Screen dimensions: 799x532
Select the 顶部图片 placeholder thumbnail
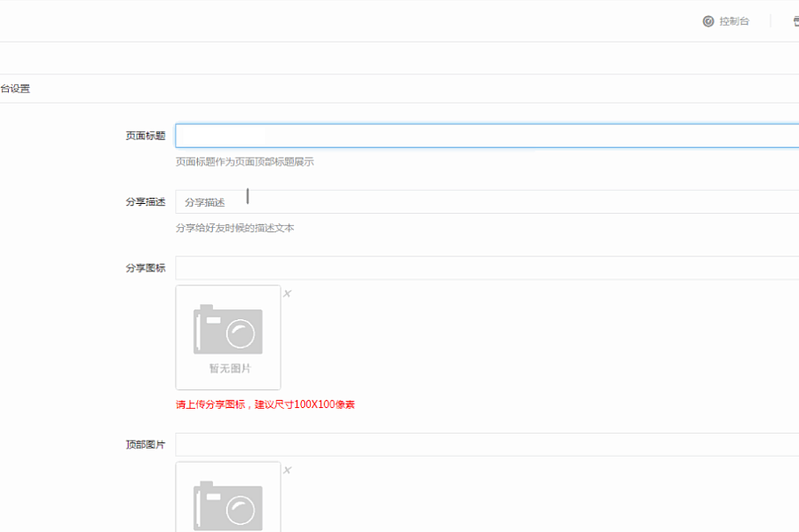tap(228, 497)
